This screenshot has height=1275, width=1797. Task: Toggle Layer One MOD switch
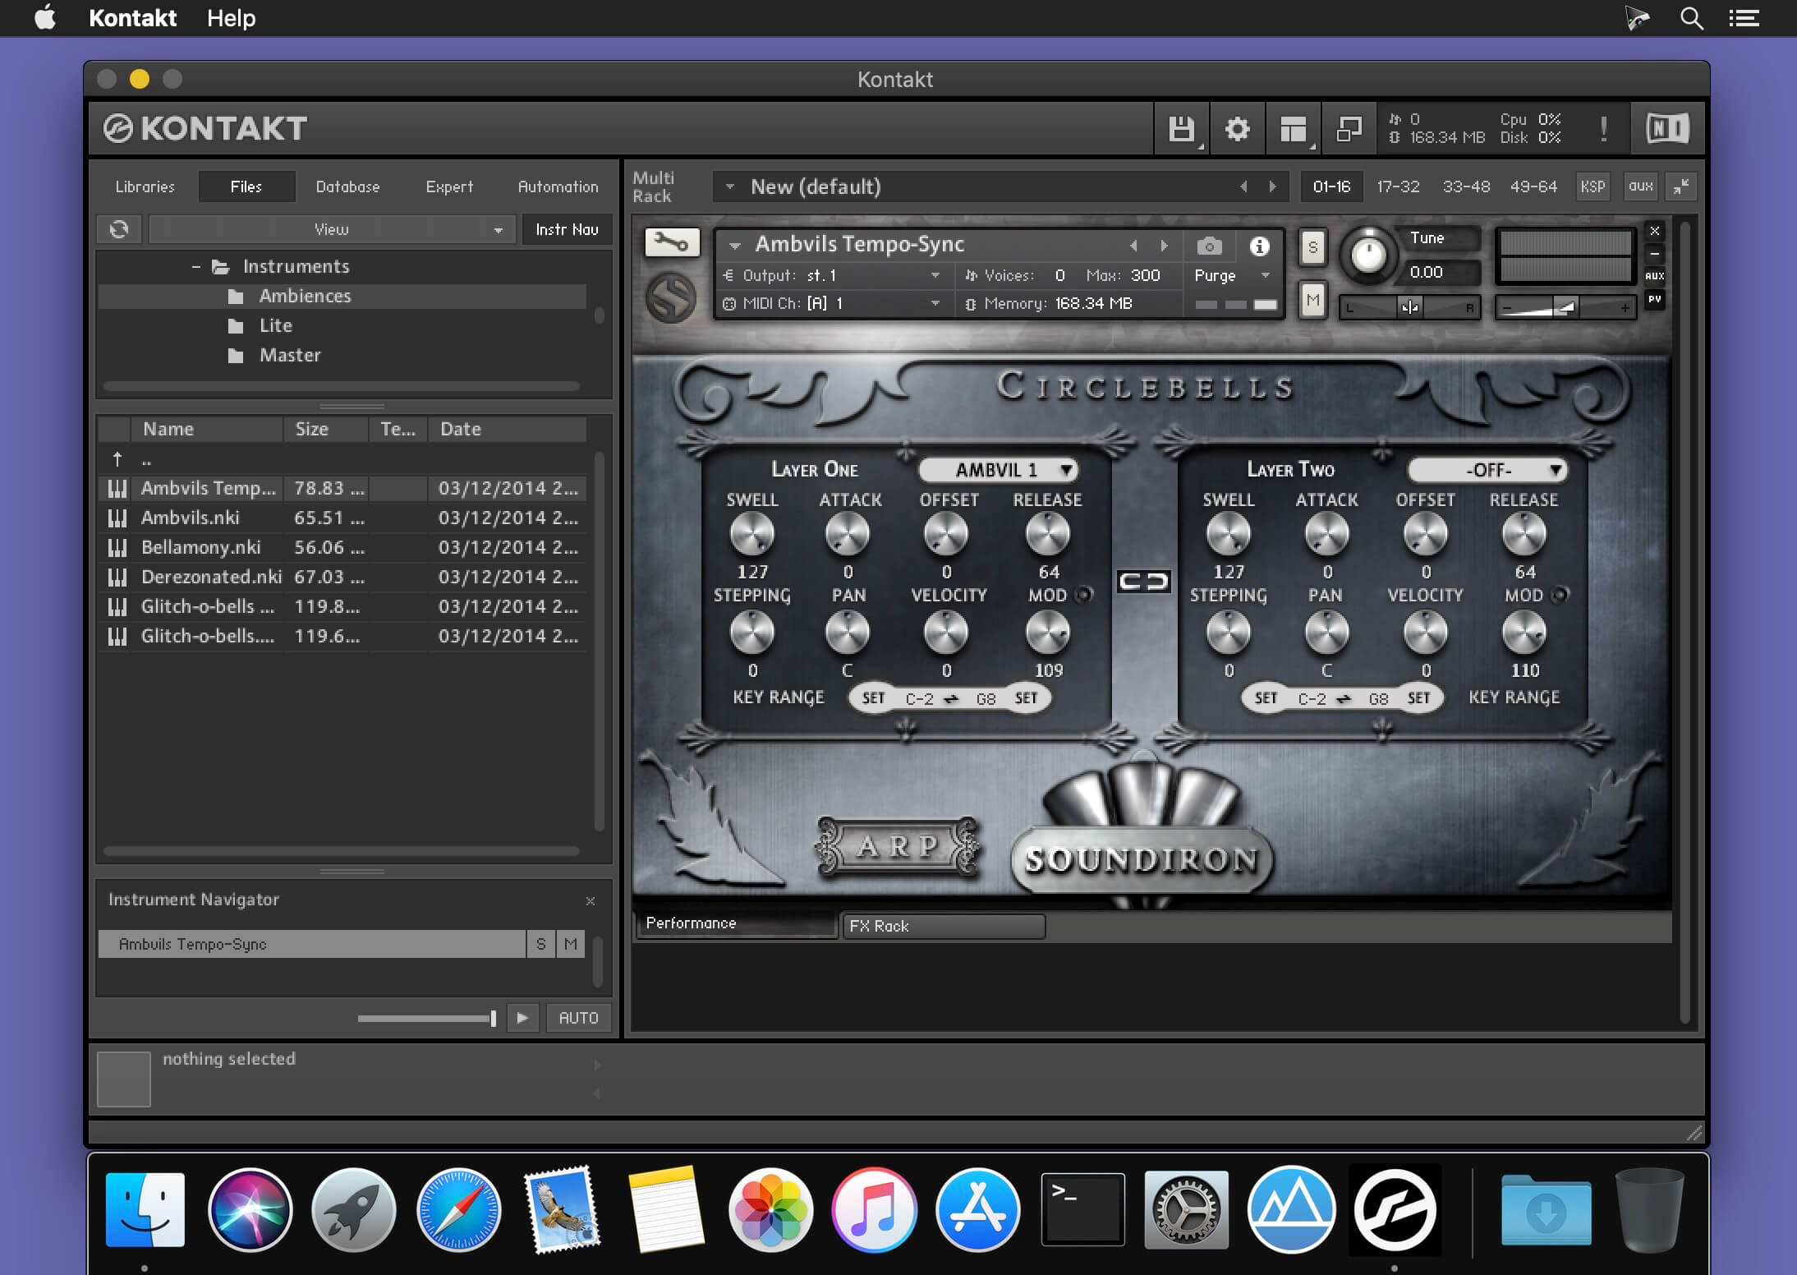click(1084, 594)
